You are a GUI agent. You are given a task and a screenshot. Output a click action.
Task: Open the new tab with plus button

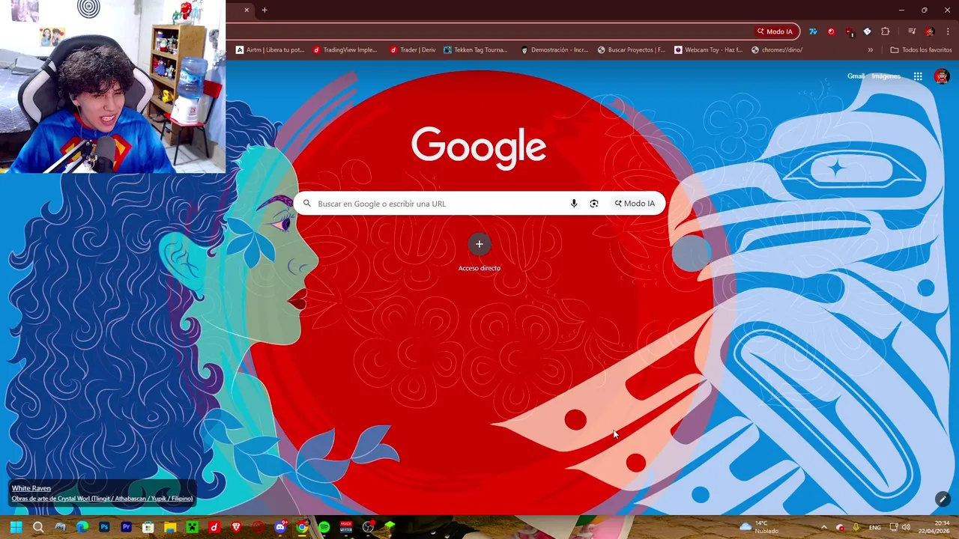click(264, 10)
